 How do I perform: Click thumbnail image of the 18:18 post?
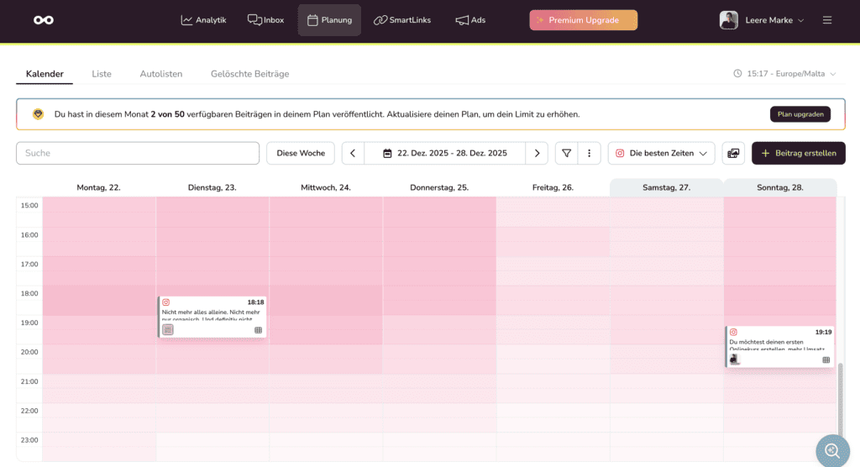point(168,330)
